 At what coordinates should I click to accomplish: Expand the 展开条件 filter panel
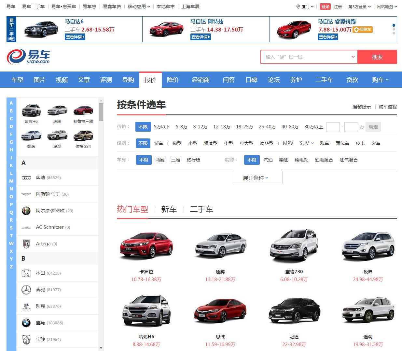pyautogui.click(x=257, y=178)
